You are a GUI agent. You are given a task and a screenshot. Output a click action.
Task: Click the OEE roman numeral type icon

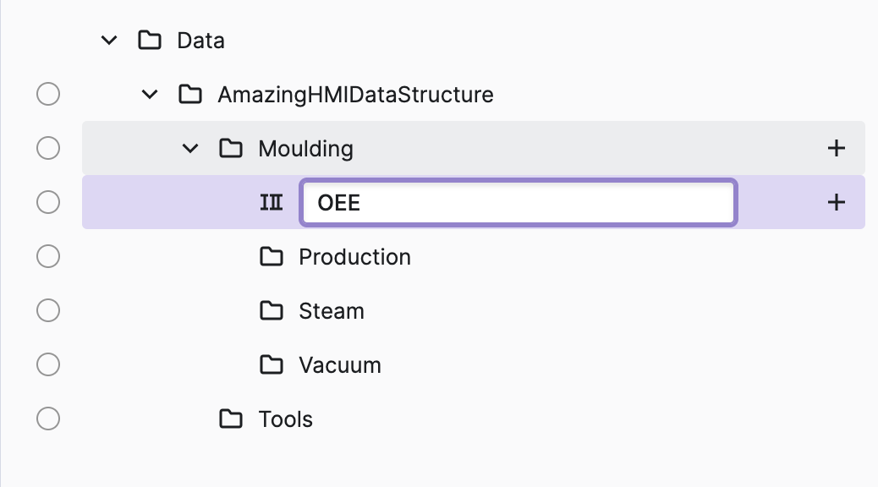click(x=271, y=203)
